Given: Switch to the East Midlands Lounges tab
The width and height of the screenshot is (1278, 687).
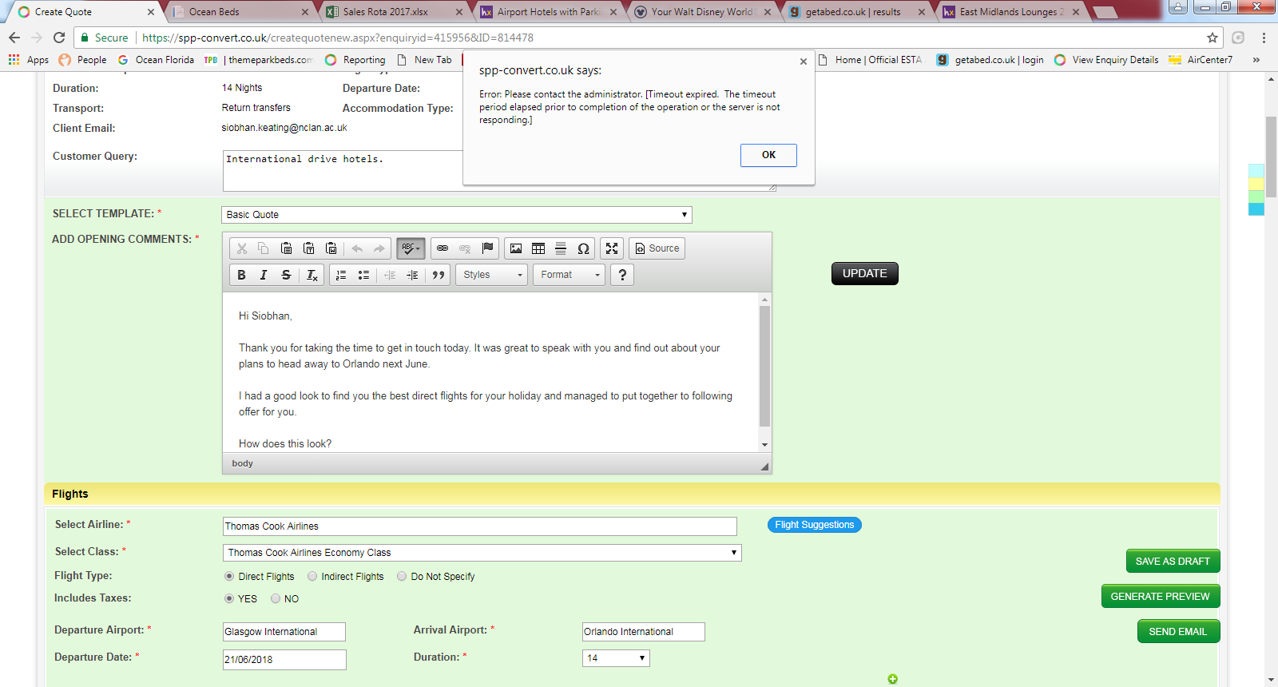Looking at the screenshot, I should [1010, 12].
